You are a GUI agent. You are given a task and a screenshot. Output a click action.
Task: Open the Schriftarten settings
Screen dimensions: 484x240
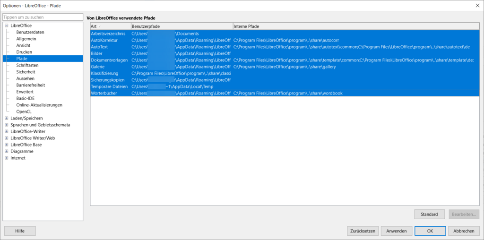27,65
